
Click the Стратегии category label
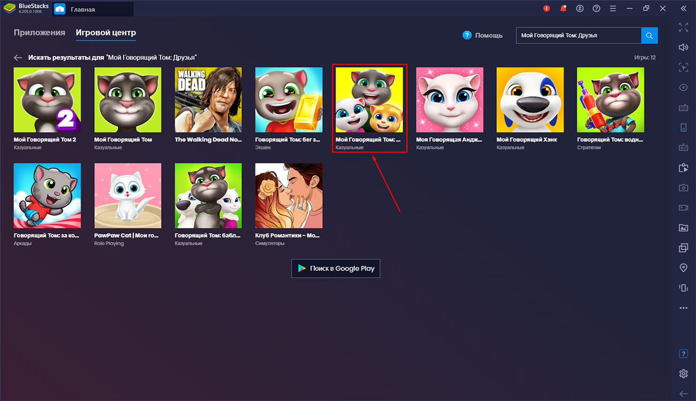tap(589, 148)
